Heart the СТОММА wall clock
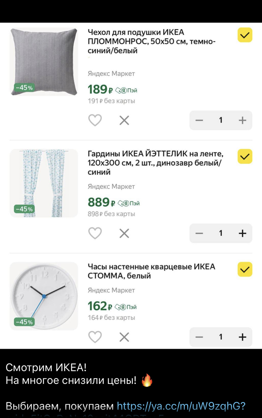Viewport: 262px width, 418px height. 95,337
